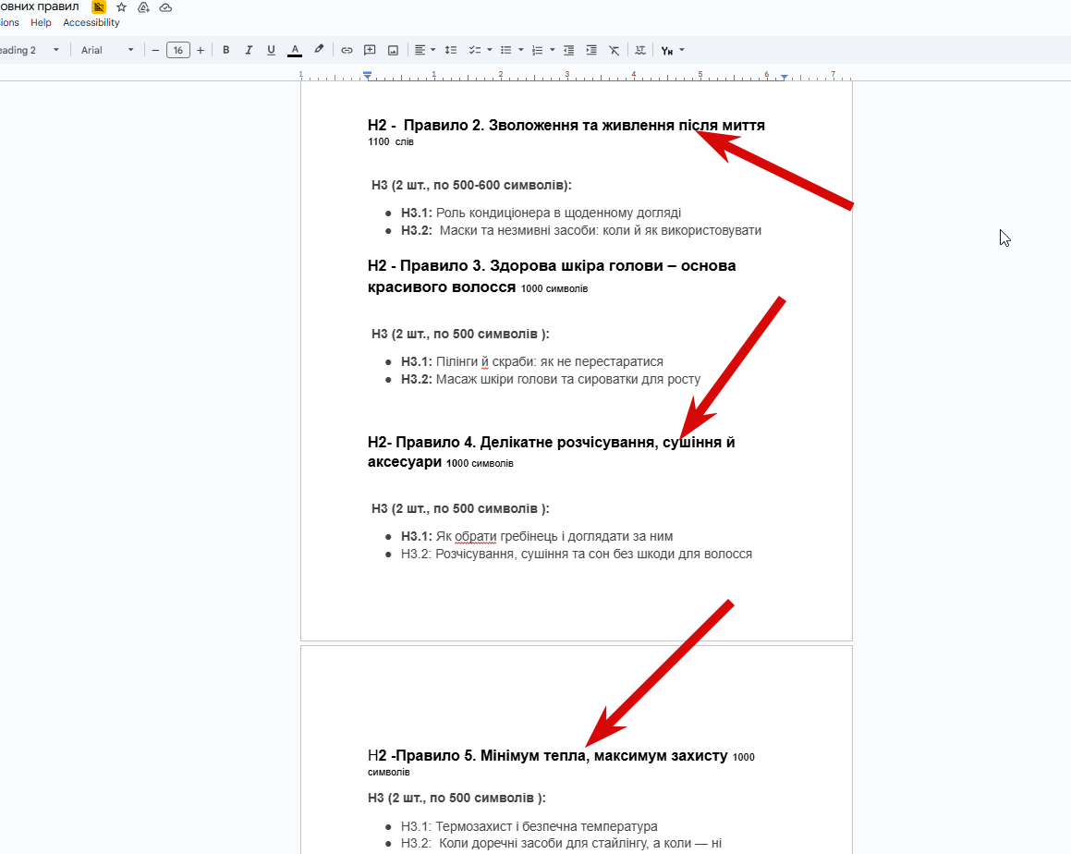Open line and paragraph spacing
The image size is (1071, 854).
pyautogui.click(x=451, y=50)
